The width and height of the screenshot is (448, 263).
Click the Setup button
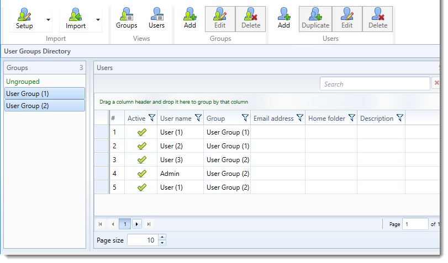click(x=24, y=19)
